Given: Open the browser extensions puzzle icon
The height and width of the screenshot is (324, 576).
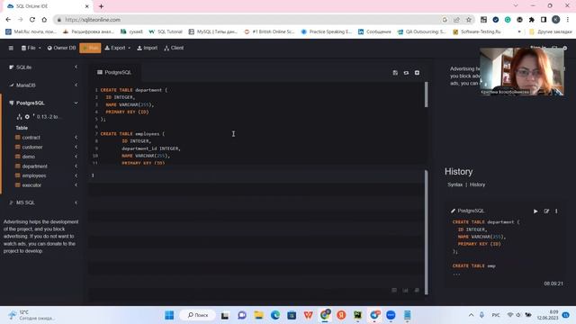Looking at the screenshot, I should coord(532,20).
